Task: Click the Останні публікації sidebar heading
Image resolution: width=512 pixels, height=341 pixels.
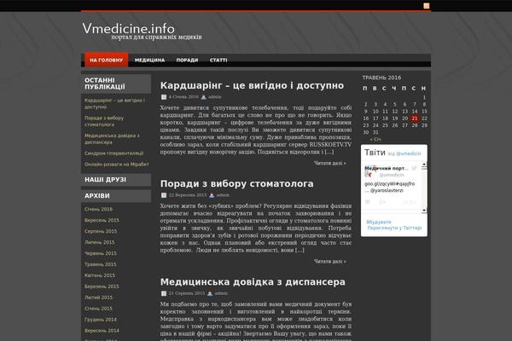Action: (116, 84)
